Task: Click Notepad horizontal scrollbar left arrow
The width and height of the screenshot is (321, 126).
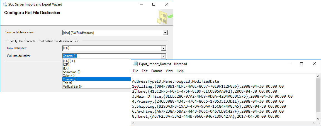Action: [133, 123]
